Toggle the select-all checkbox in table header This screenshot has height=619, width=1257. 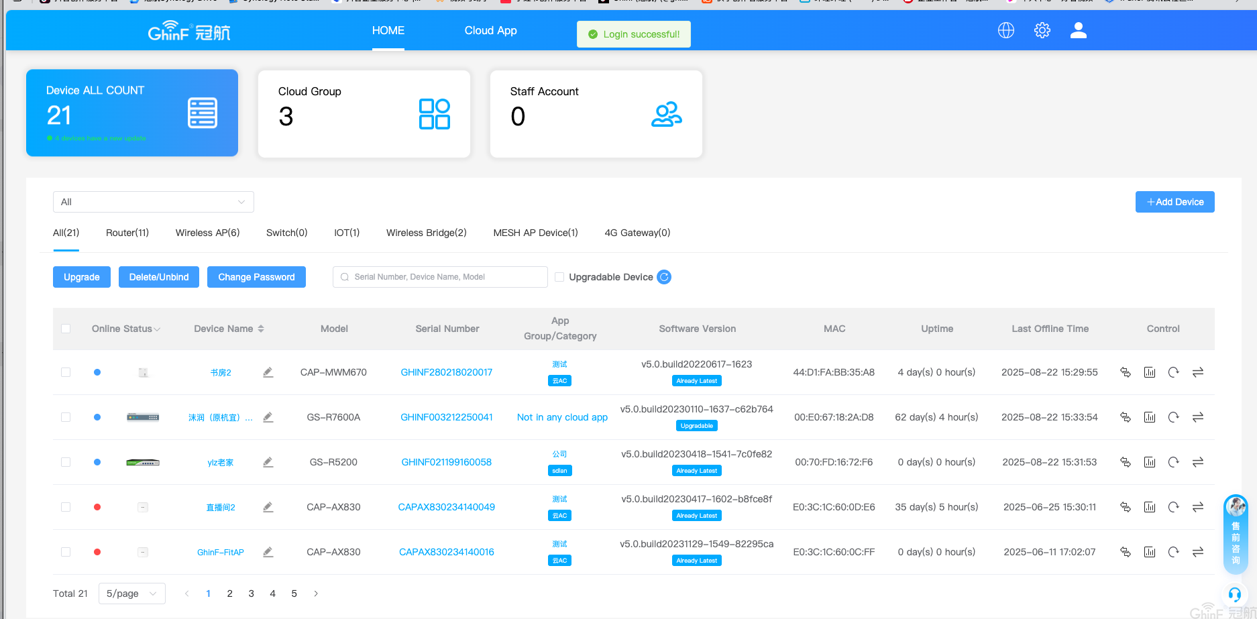tap(66, 329)
